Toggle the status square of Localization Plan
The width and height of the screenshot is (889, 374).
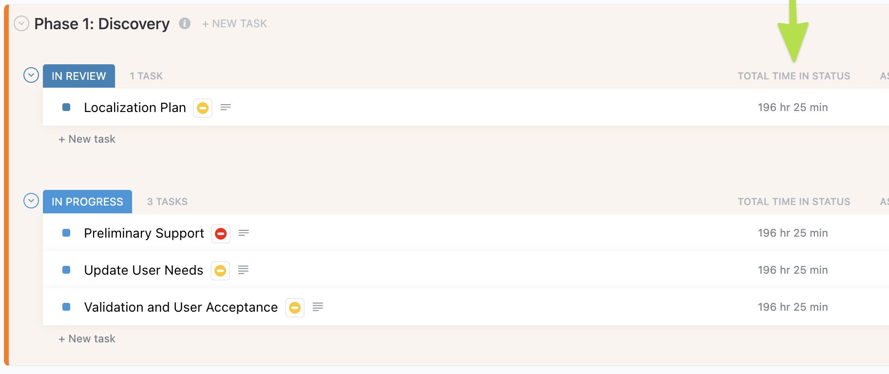point(66,107)
